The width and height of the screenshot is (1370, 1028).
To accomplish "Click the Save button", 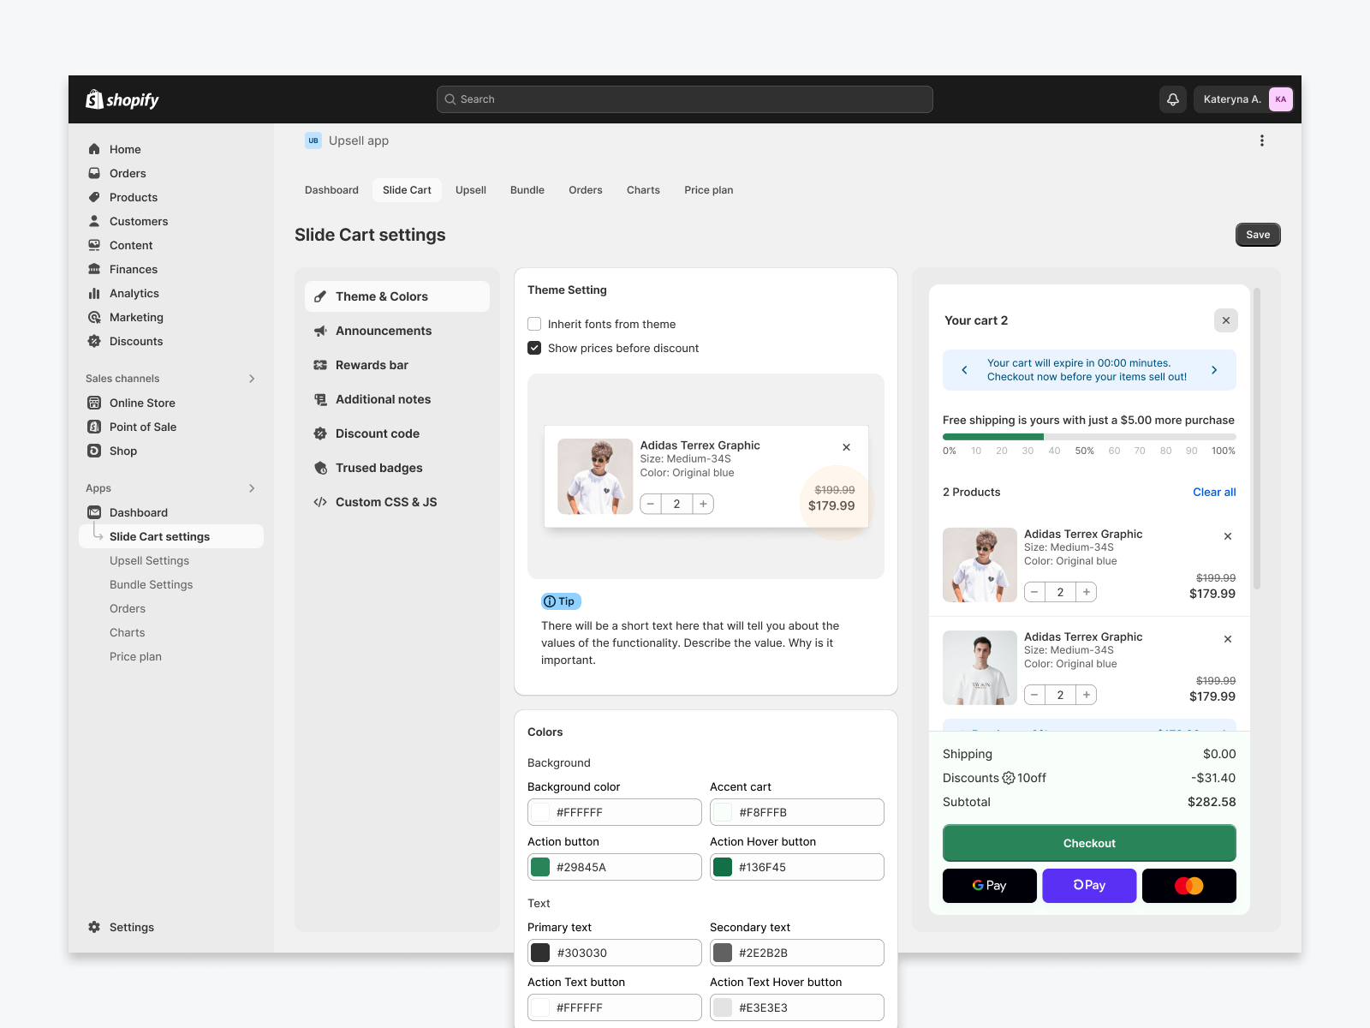I will point(1257,234).
